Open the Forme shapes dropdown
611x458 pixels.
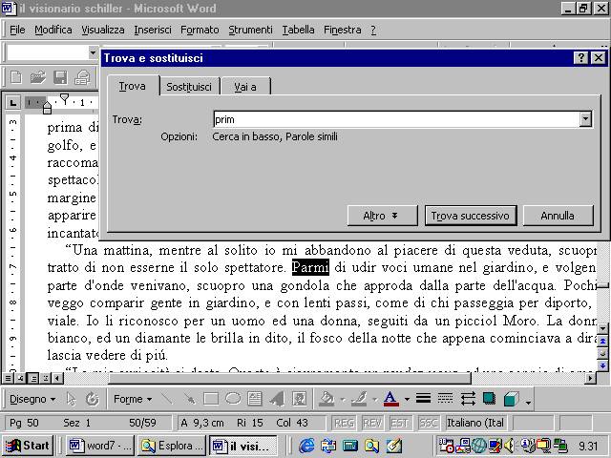[x=133, y=399]
